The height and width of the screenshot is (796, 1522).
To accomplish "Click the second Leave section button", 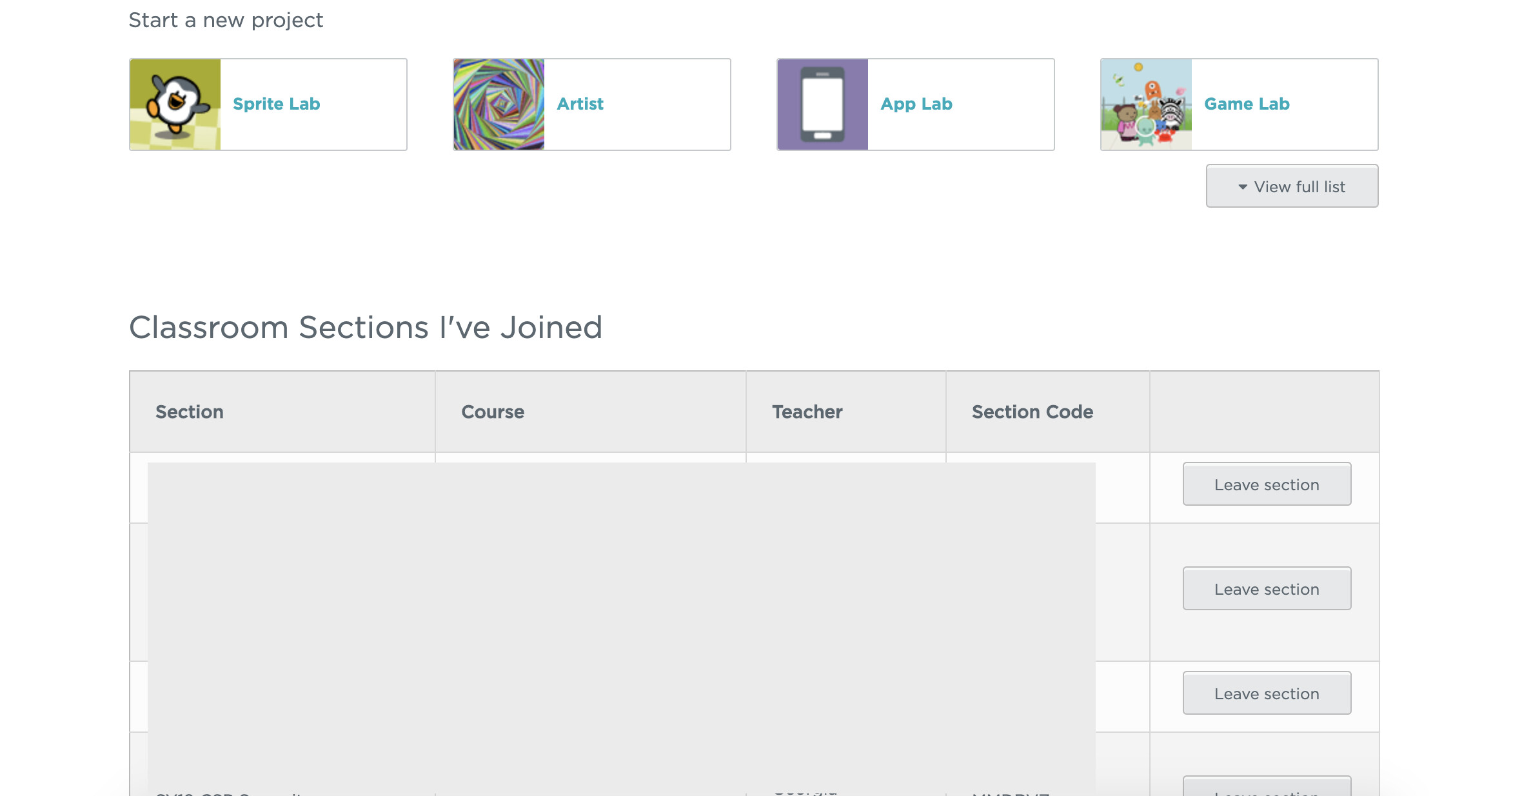I will coord(1266,589).
